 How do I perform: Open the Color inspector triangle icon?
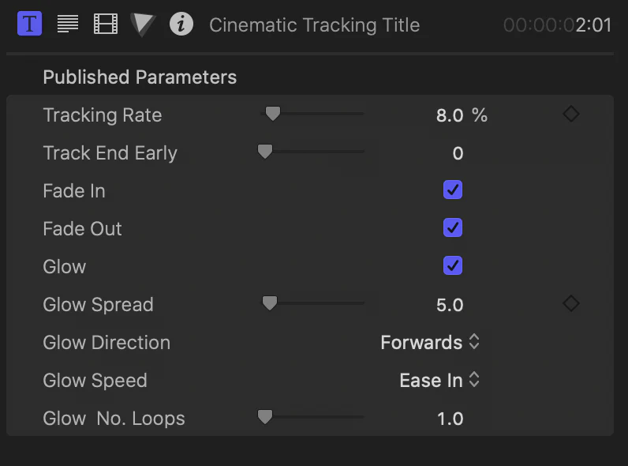pos(143,24)
